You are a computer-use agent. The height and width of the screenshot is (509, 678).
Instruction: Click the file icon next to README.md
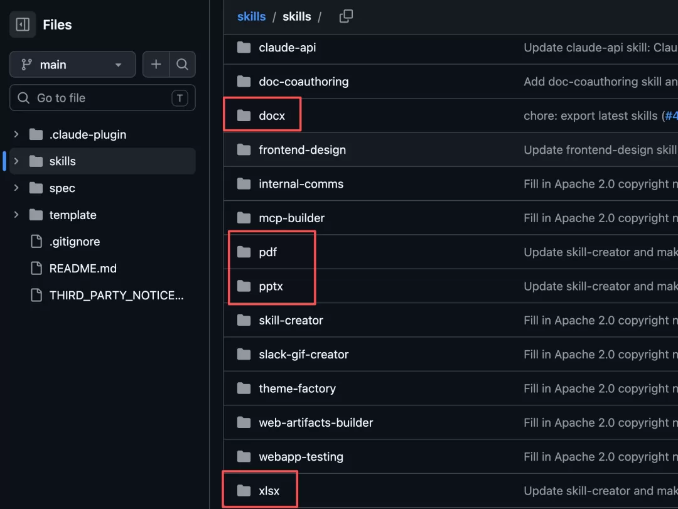[36, 269]
